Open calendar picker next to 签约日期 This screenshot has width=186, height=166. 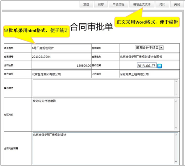coord(159,66)
